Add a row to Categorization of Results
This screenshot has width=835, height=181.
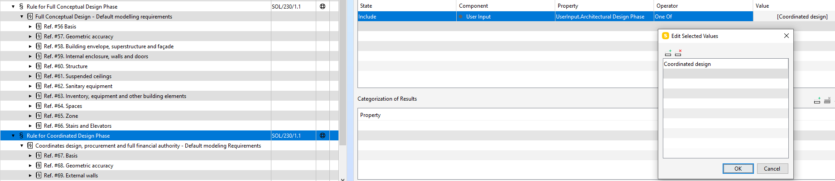817,100
